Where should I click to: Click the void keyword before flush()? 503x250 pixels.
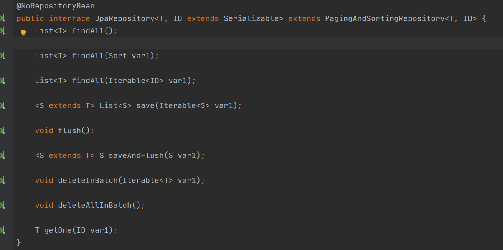[44, 130]
